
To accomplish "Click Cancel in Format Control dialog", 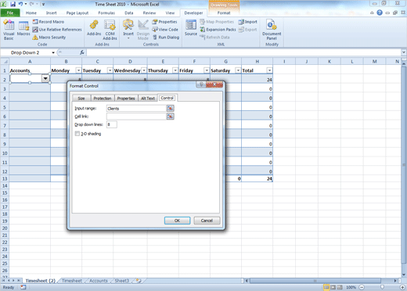I will coord(207,221).
